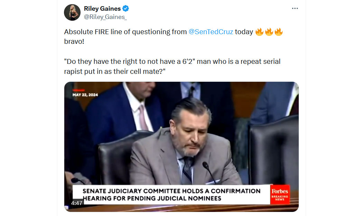Click the 4:47 video duration badge
The width and height of the screenshot is (363, 216).
click(x=77, y=203)
